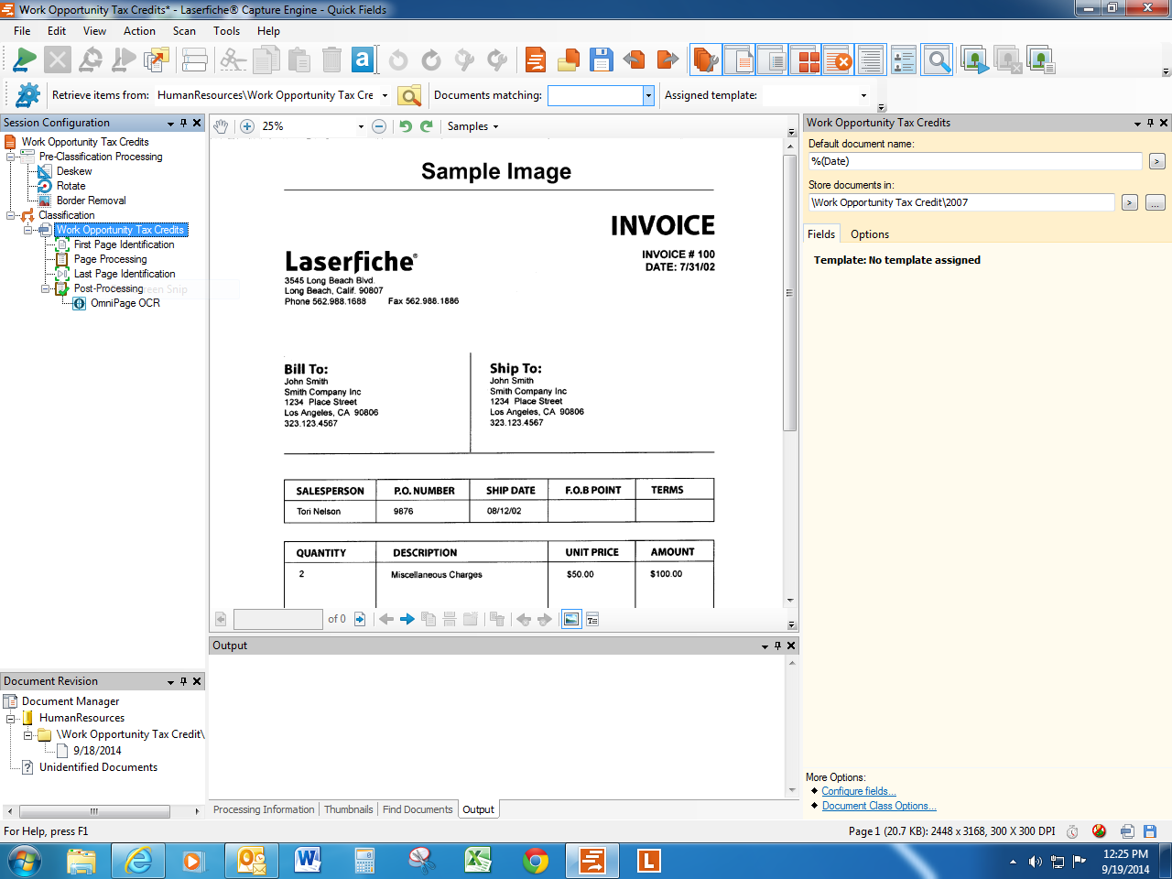Screen dimensions: 1172x879
Task: Click the blue gear session settings icon
Action: coord(28,95)
